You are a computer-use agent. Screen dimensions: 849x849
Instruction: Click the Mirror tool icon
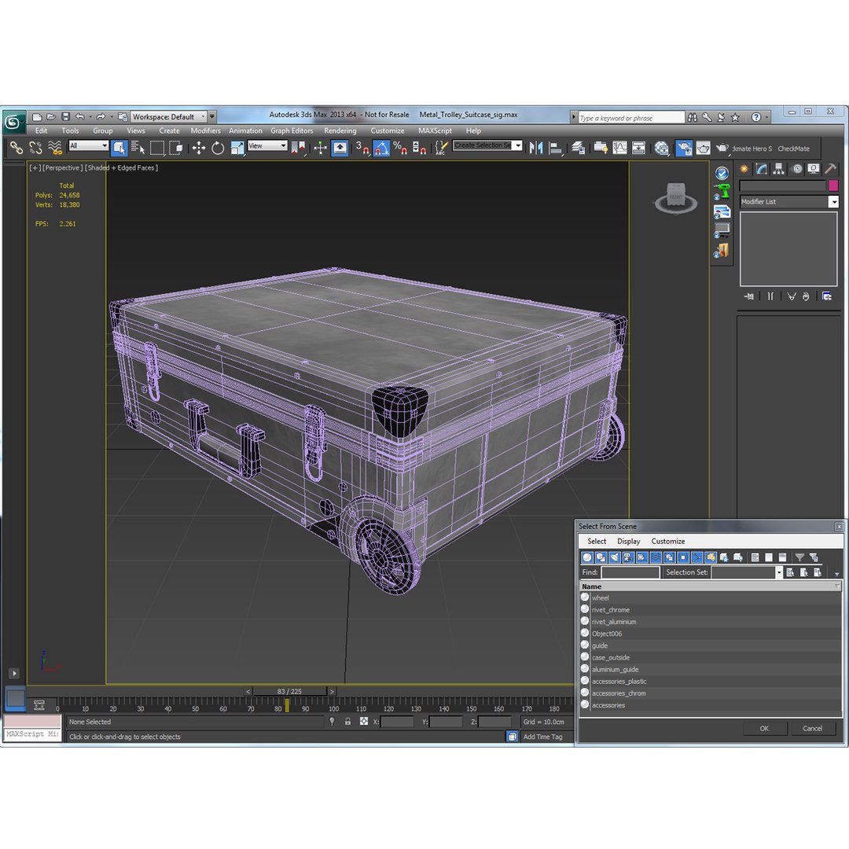point(536,147)
